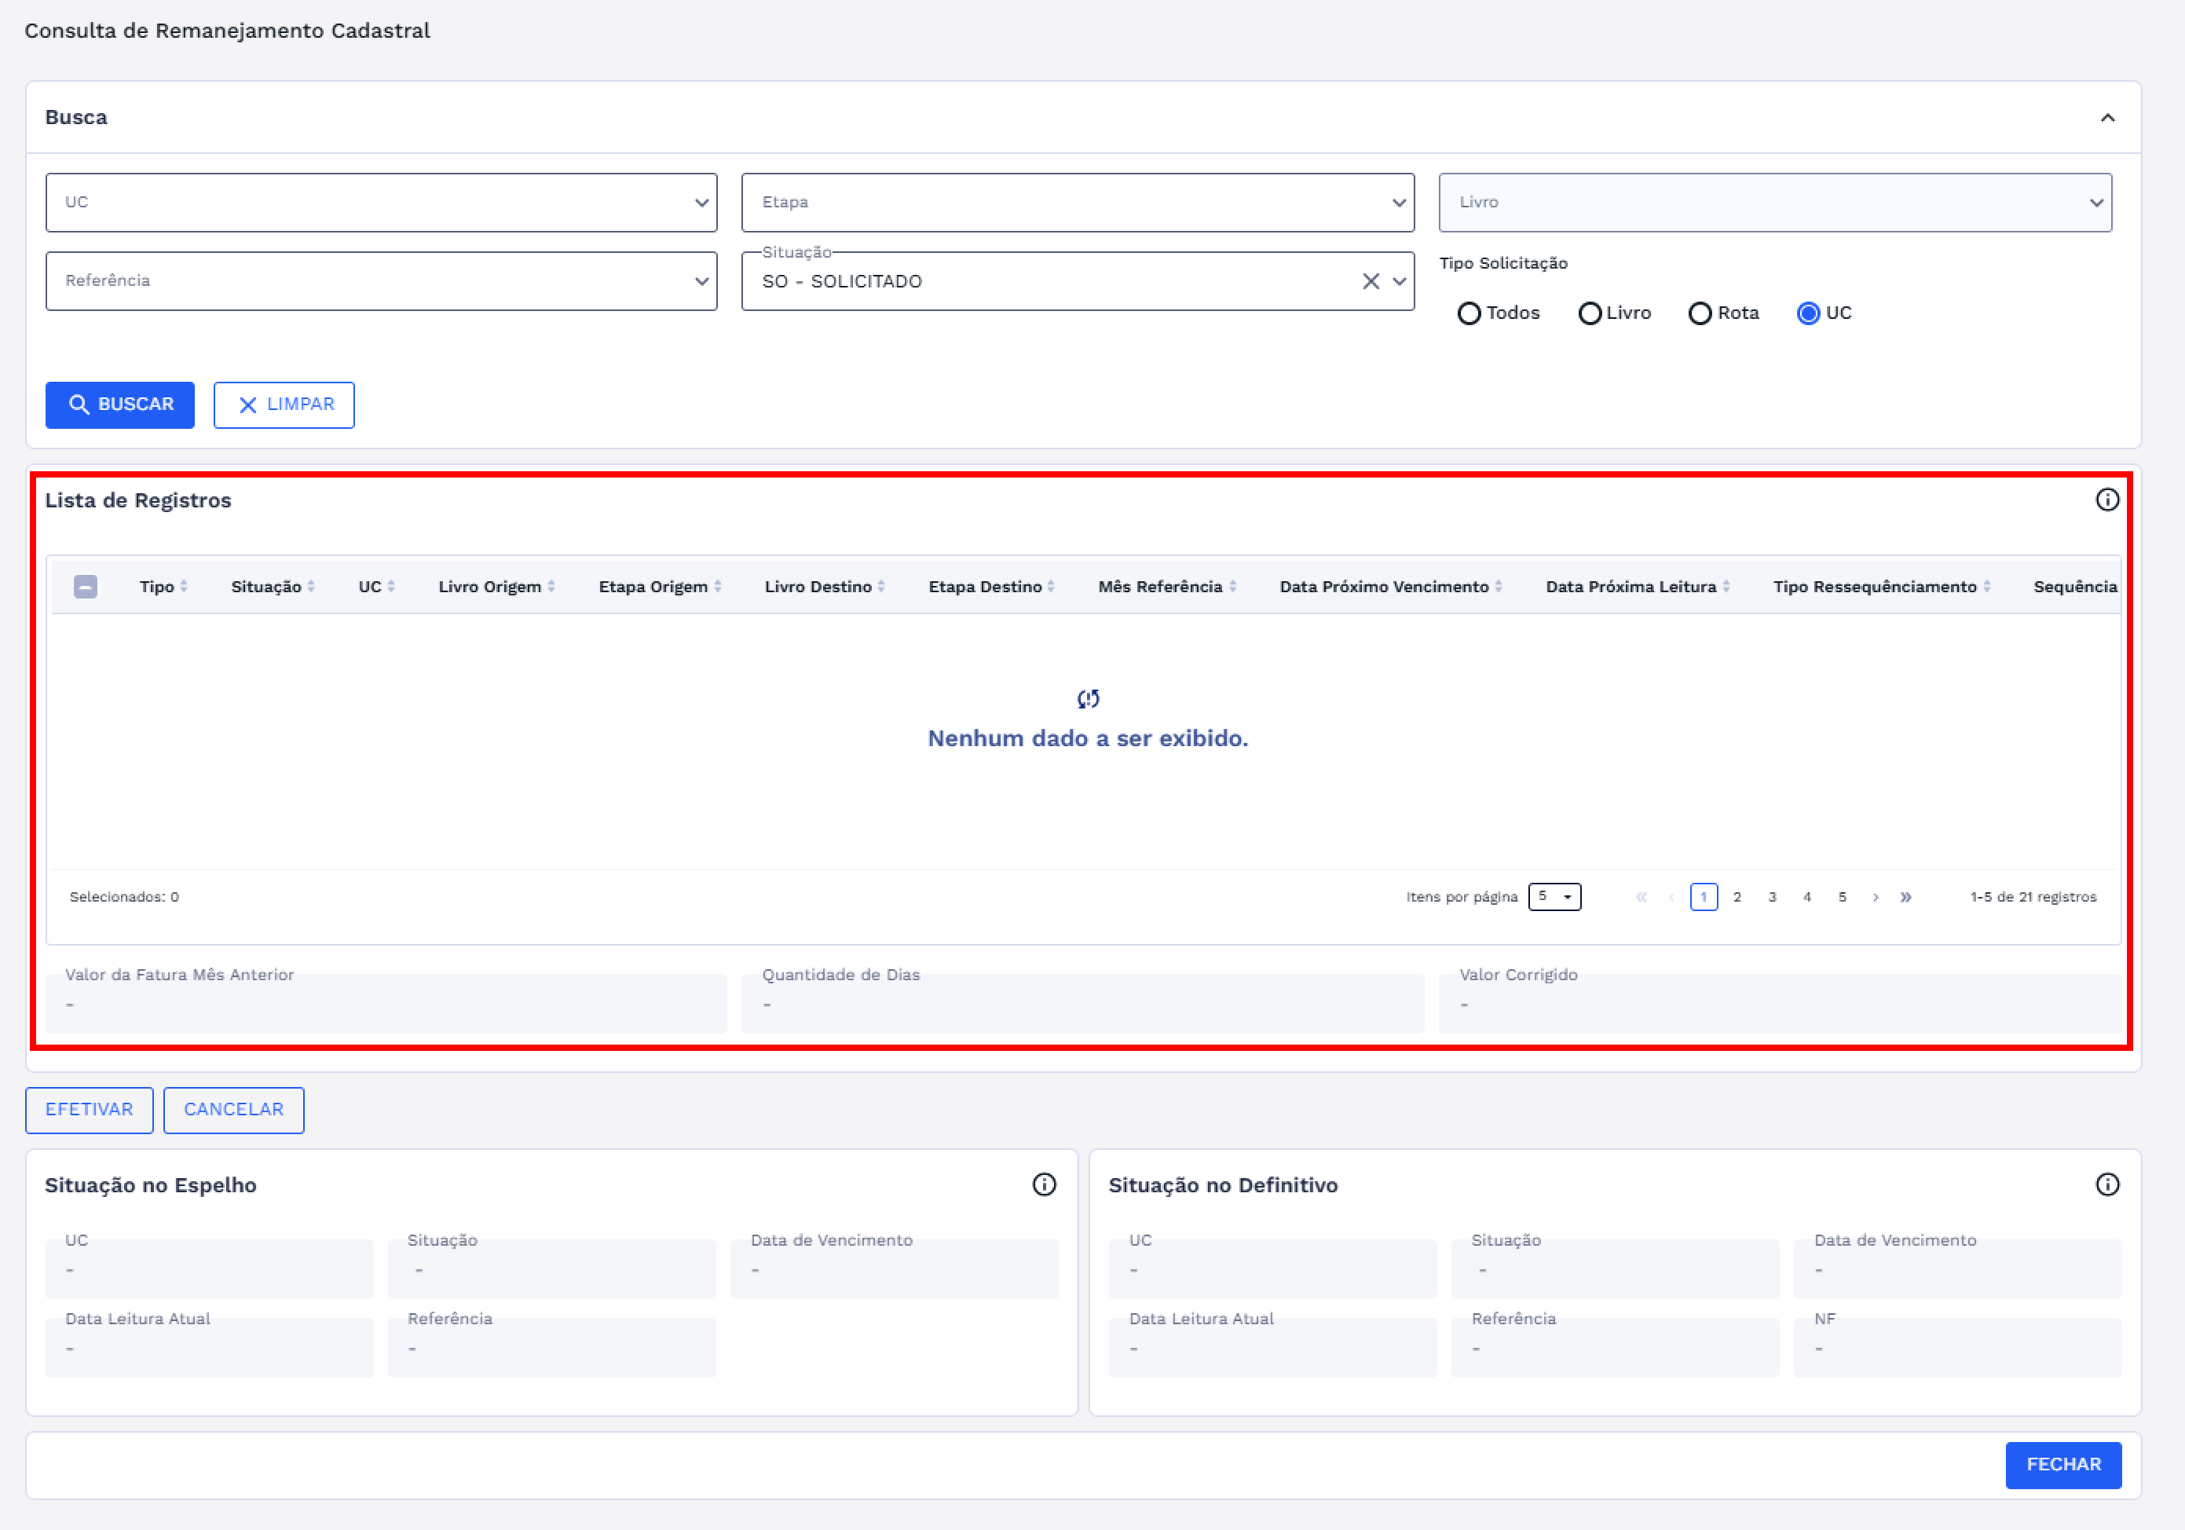Open the Itens por página selector
2185x1530 pixels.
pos(1554,896)
